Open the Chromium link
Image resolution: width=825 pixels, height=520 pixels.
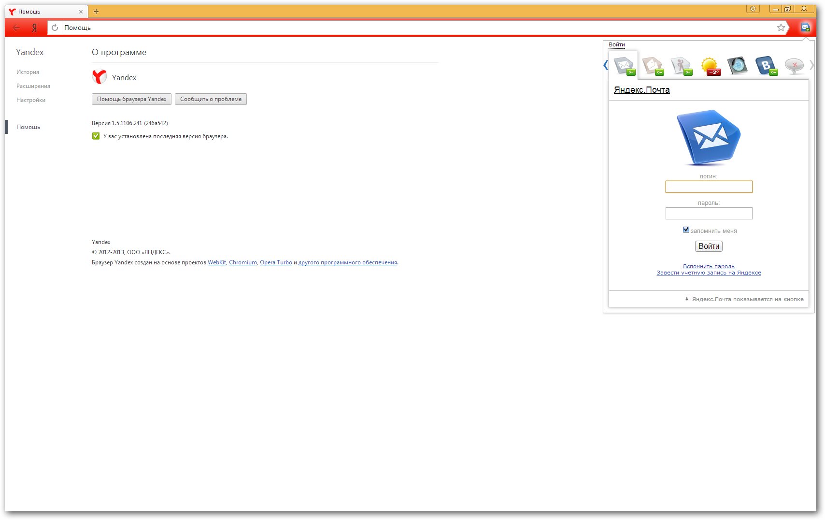coord(243,262)
